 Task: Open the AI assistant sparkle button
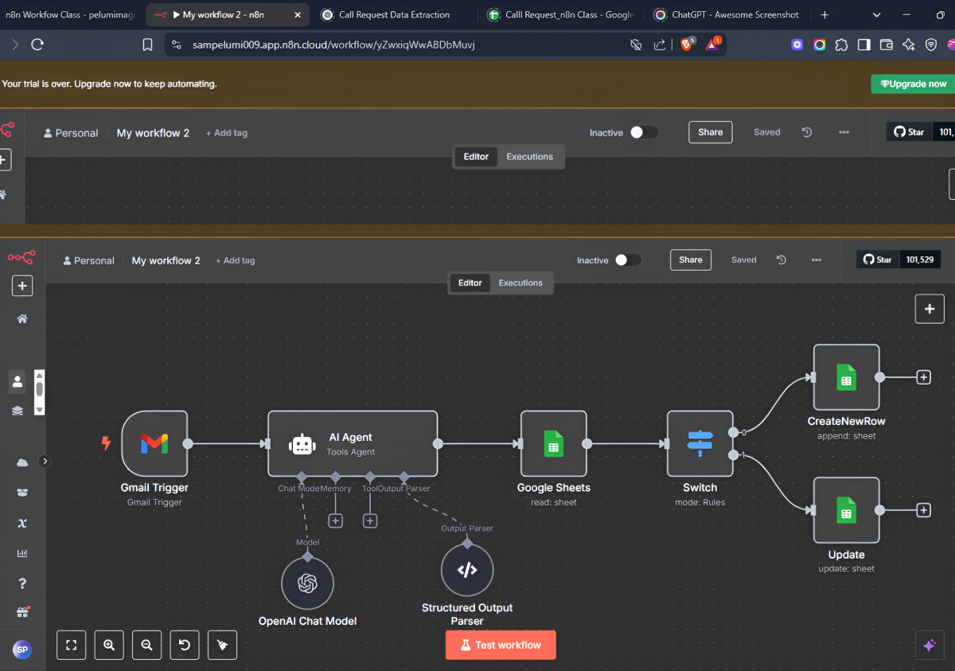[929, 646]
